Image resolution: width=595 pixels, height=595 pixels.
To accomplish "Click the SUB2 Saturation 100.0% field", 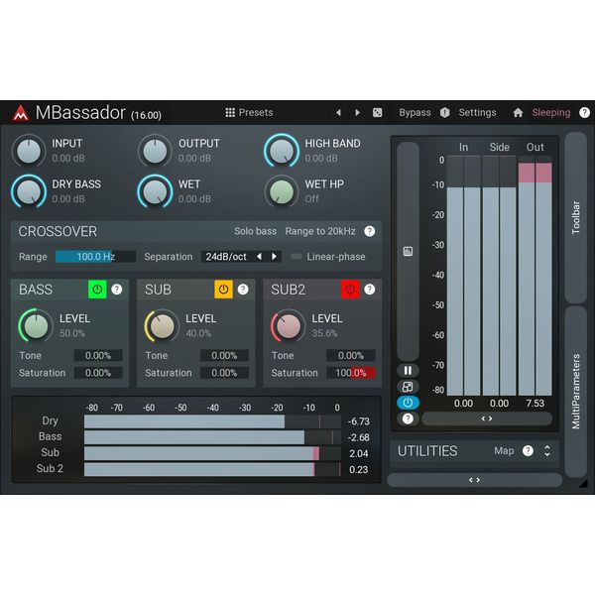I will pos(351,373).
